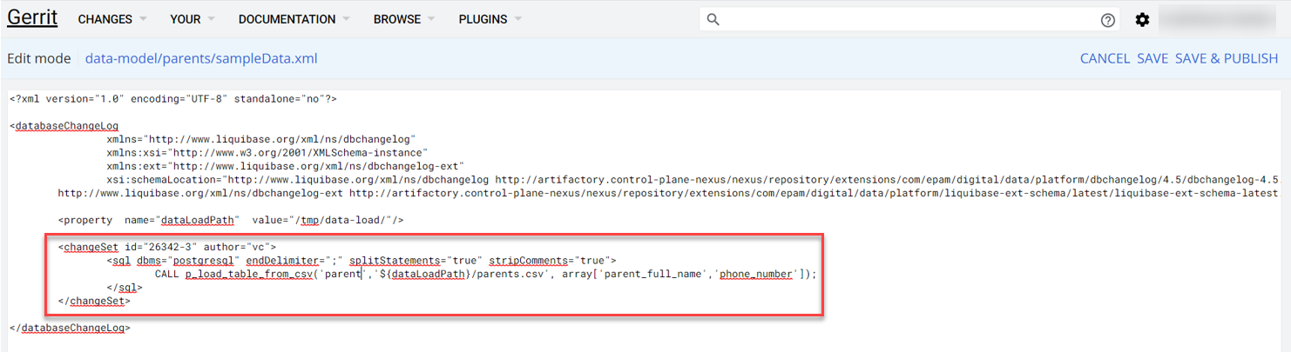Click the xmlns:ext attribute line
The image size is (1291, 352).
pos(285,166)
